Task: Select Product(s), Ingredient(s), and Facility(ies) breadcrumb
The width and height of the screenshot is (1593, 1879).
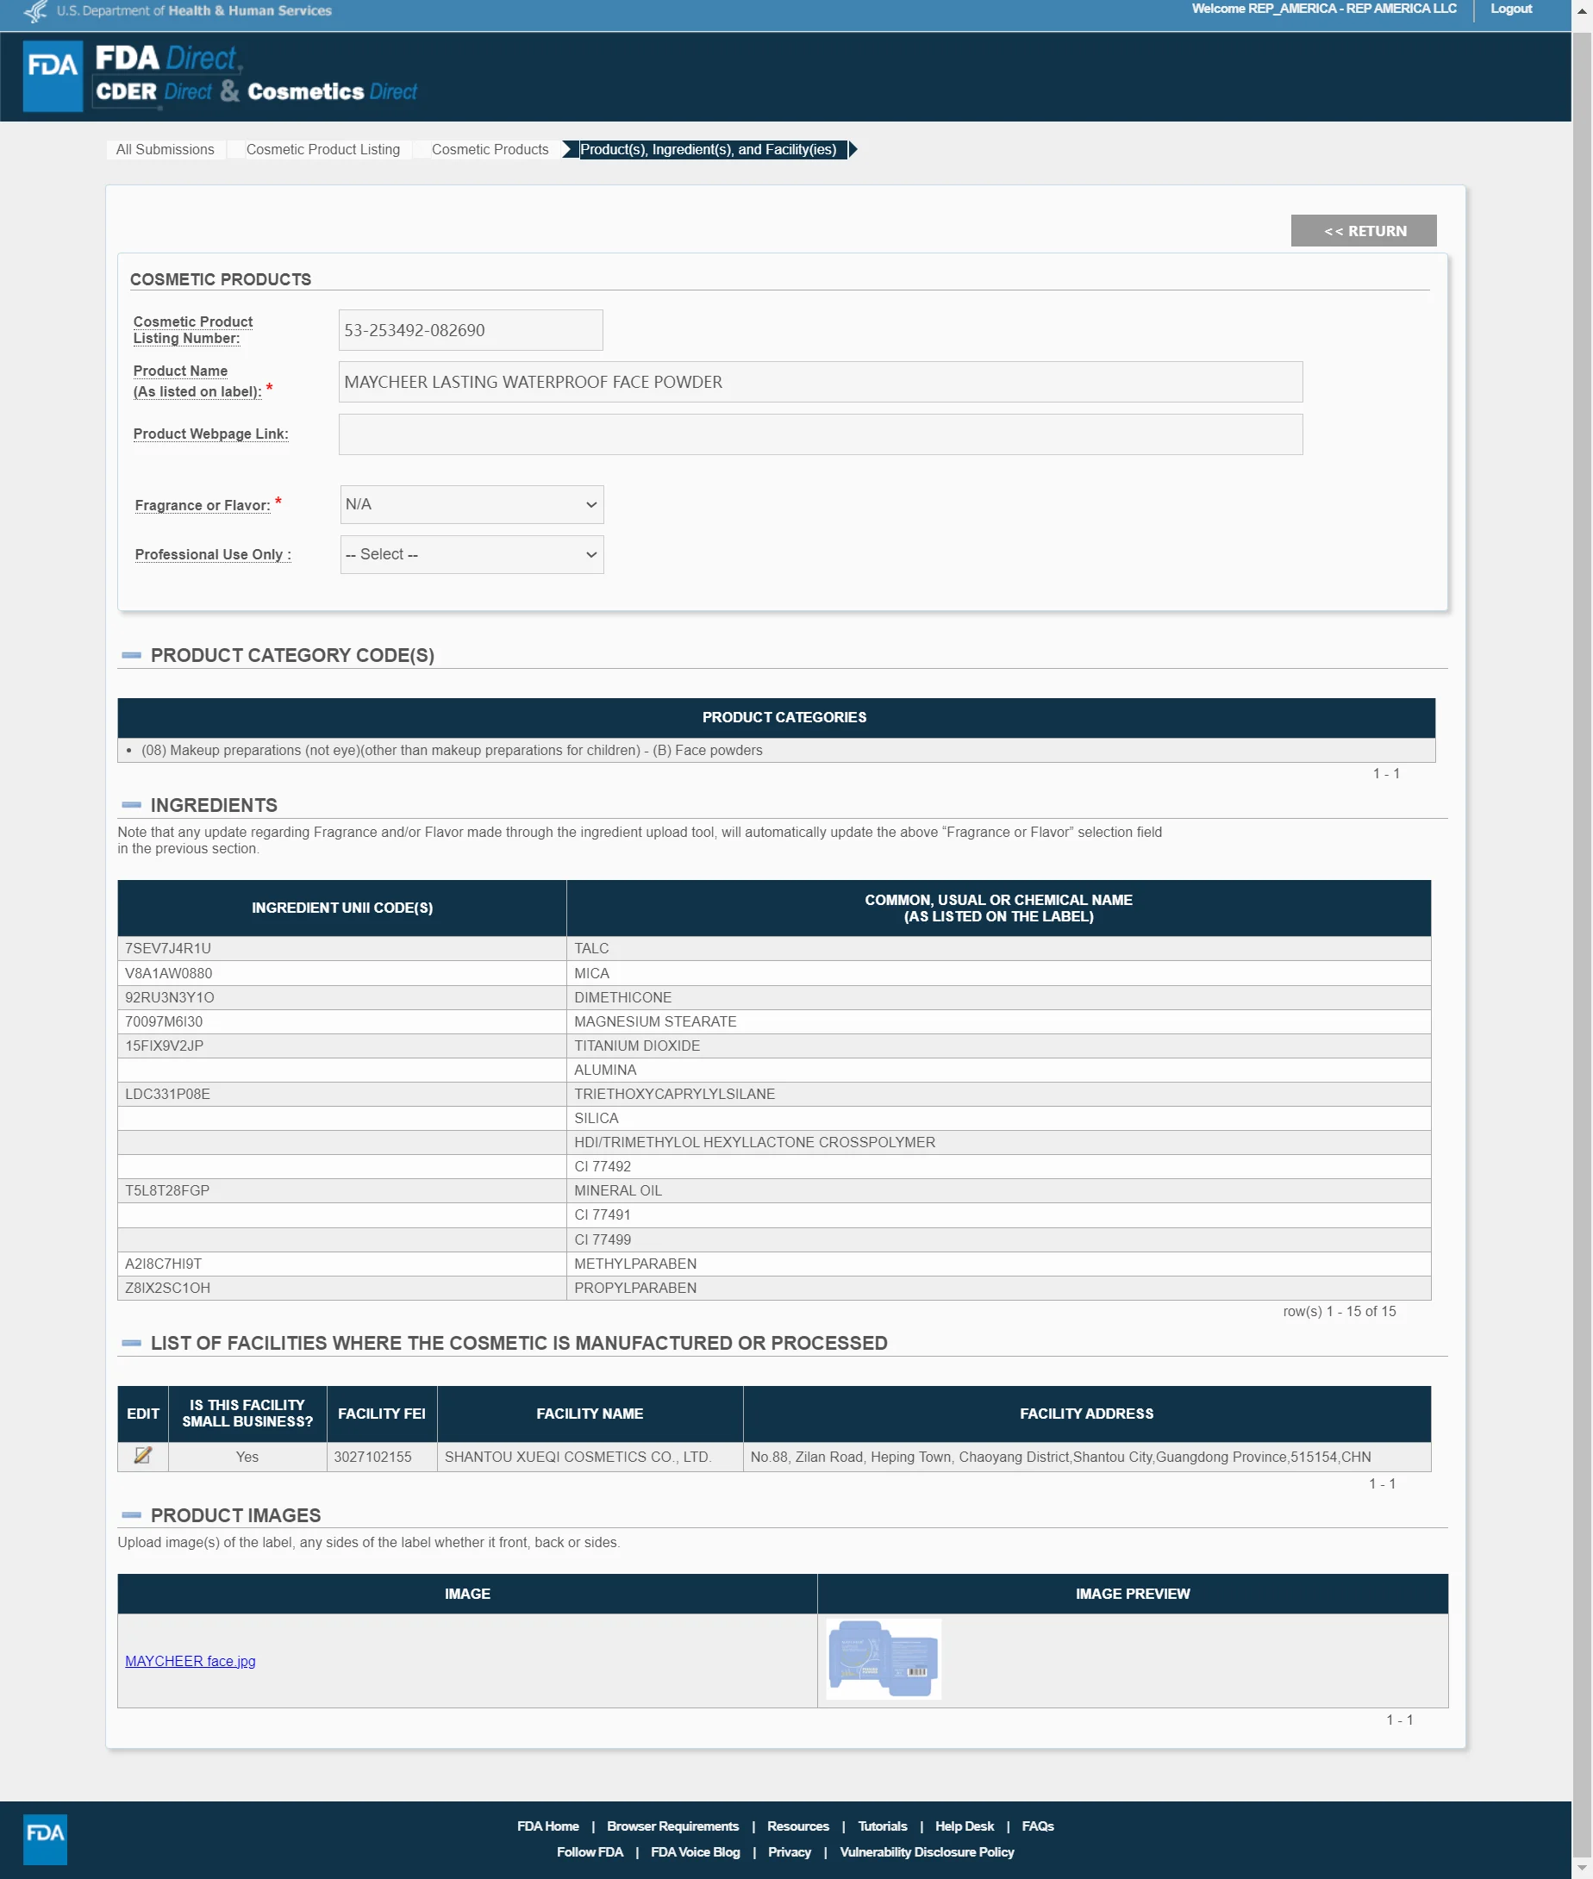Action: pyautogui.click(x=709, y=150)
